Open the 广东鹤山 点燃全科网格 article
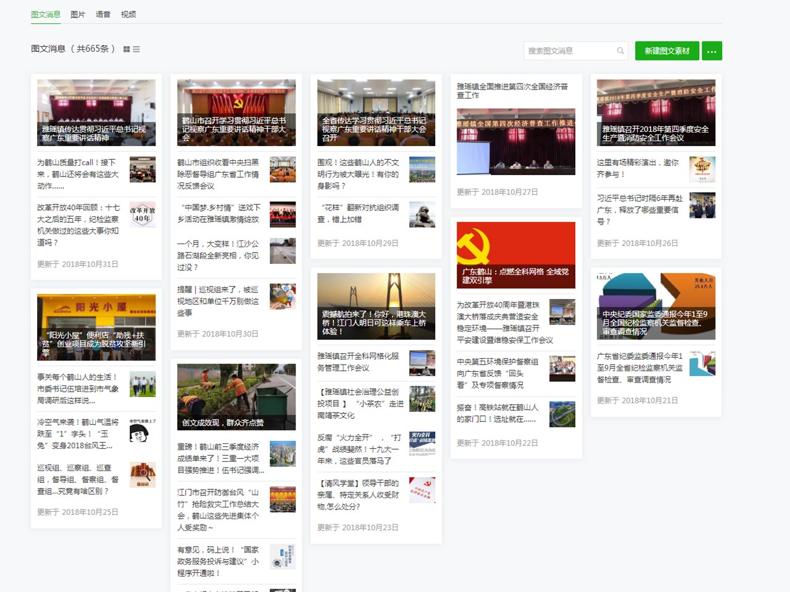Screen dimensions: 790x592 [516, 254]
